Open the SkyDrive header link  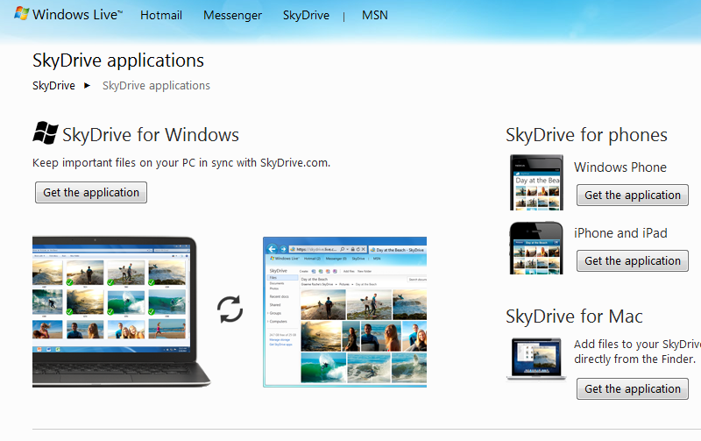pyautogui.click(x=306, y=15)
